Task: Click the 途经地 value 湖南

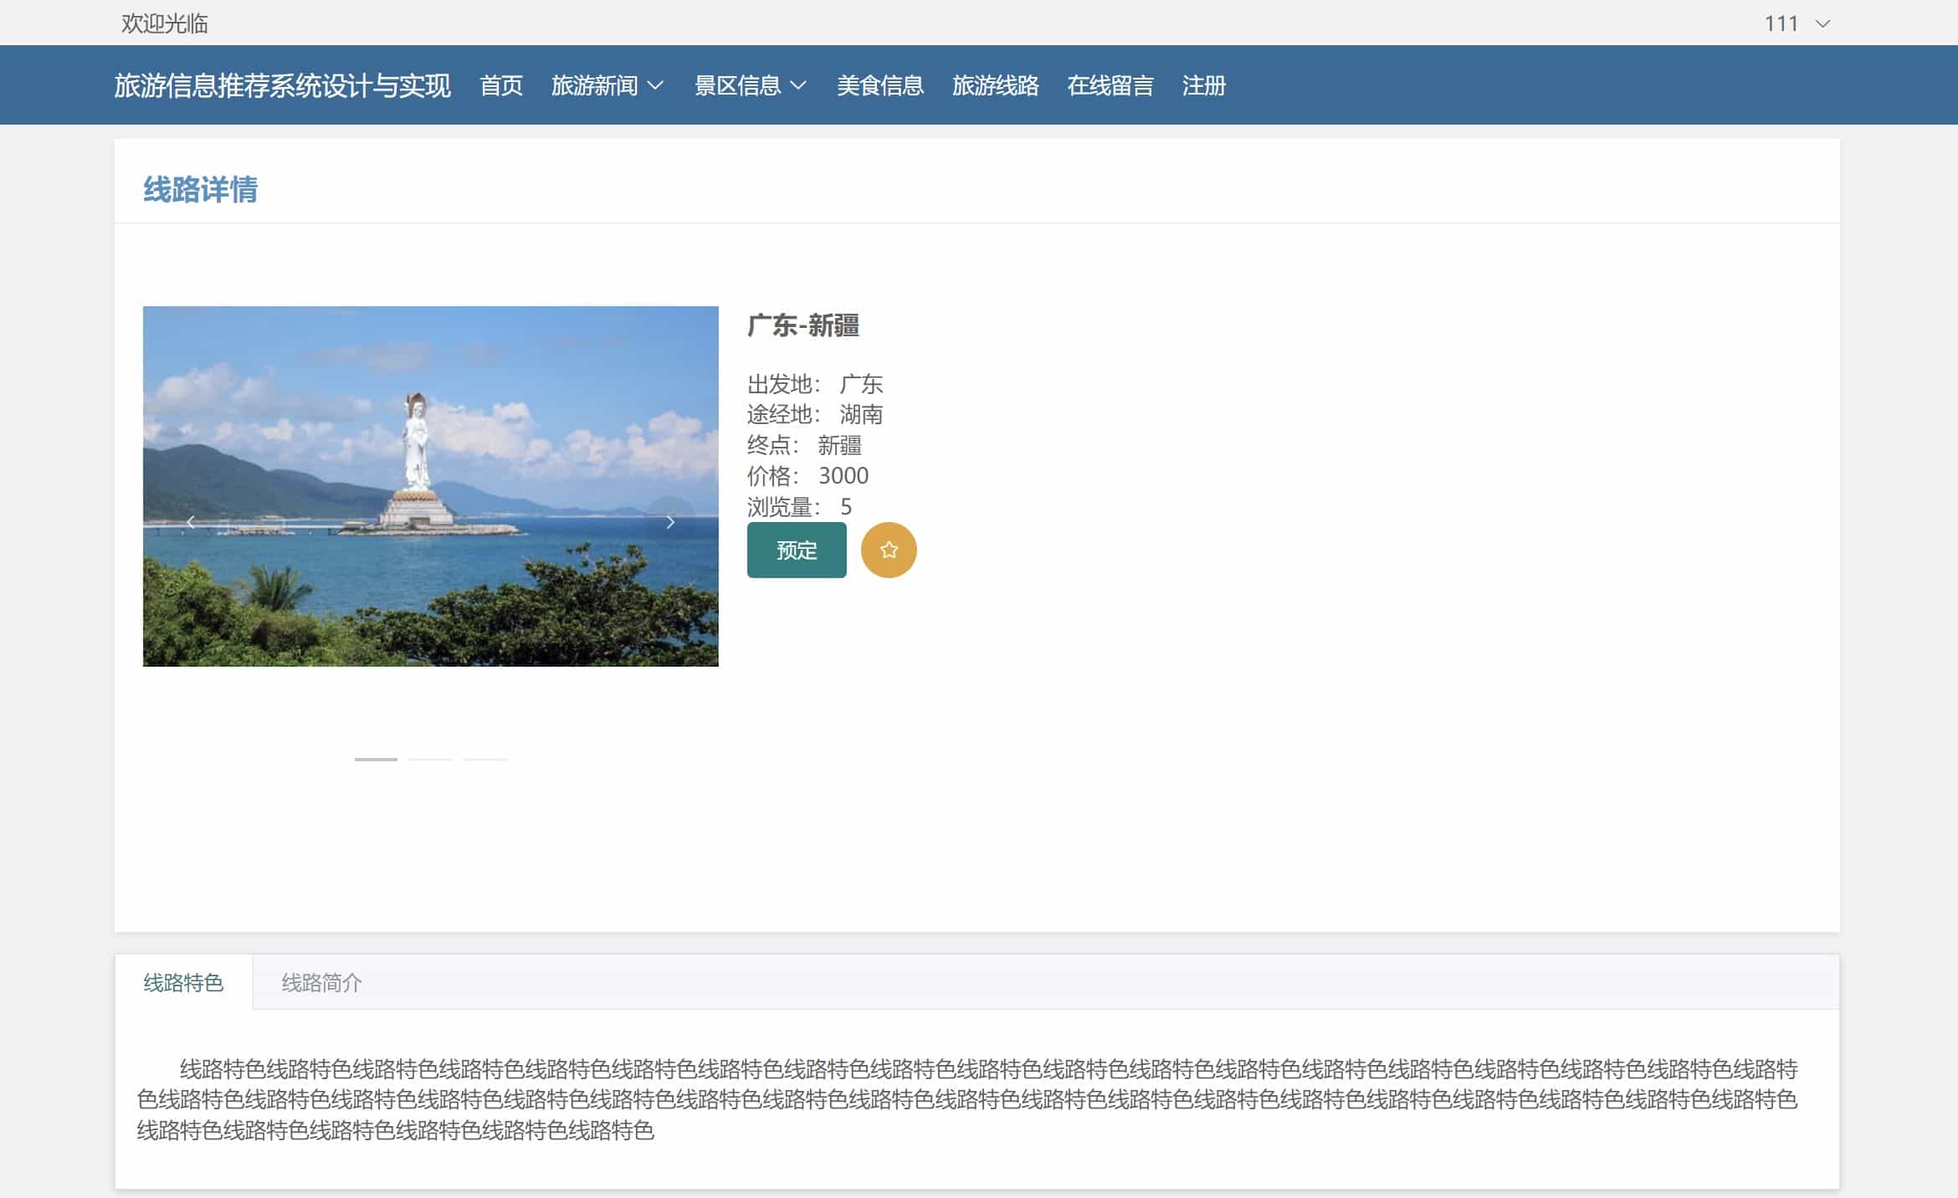Action: pyautogui.click(x=861, y=414)
